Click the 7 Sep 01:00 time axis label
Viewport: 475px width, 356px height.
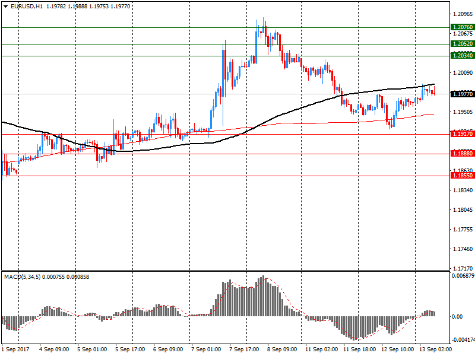coord(206,349)
